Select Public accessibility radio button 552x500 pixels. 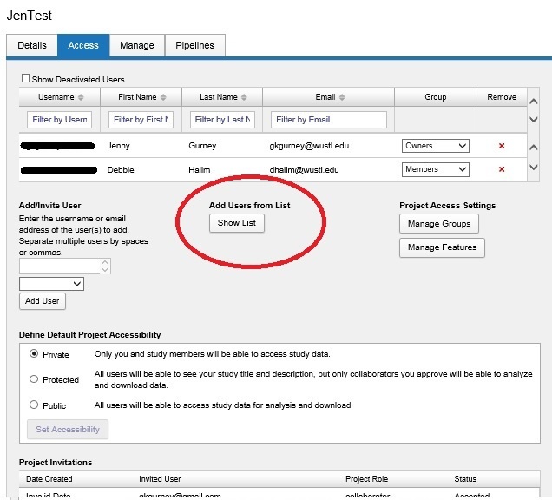click(35, 405)
